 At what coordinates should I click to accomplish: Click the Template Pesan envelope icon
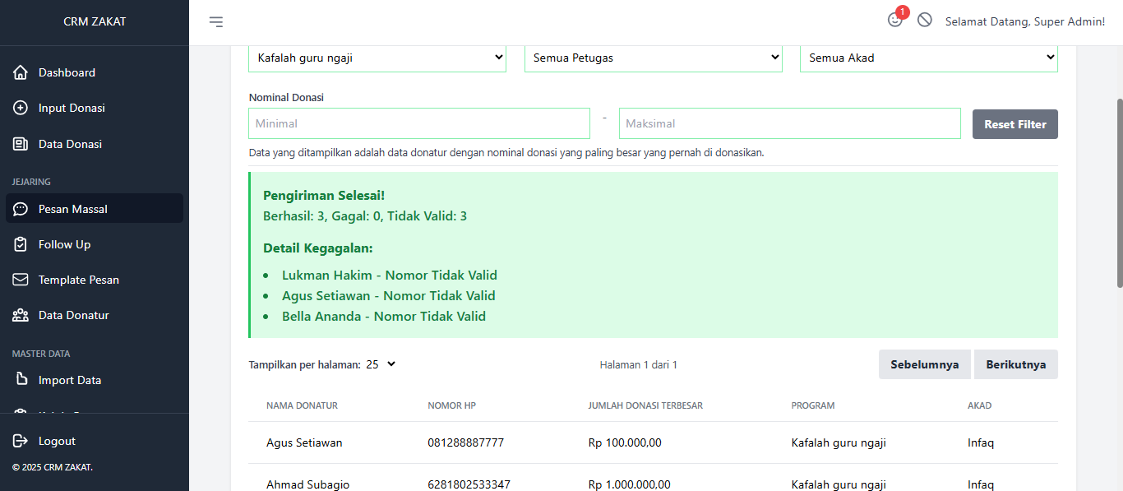(21, 280)
